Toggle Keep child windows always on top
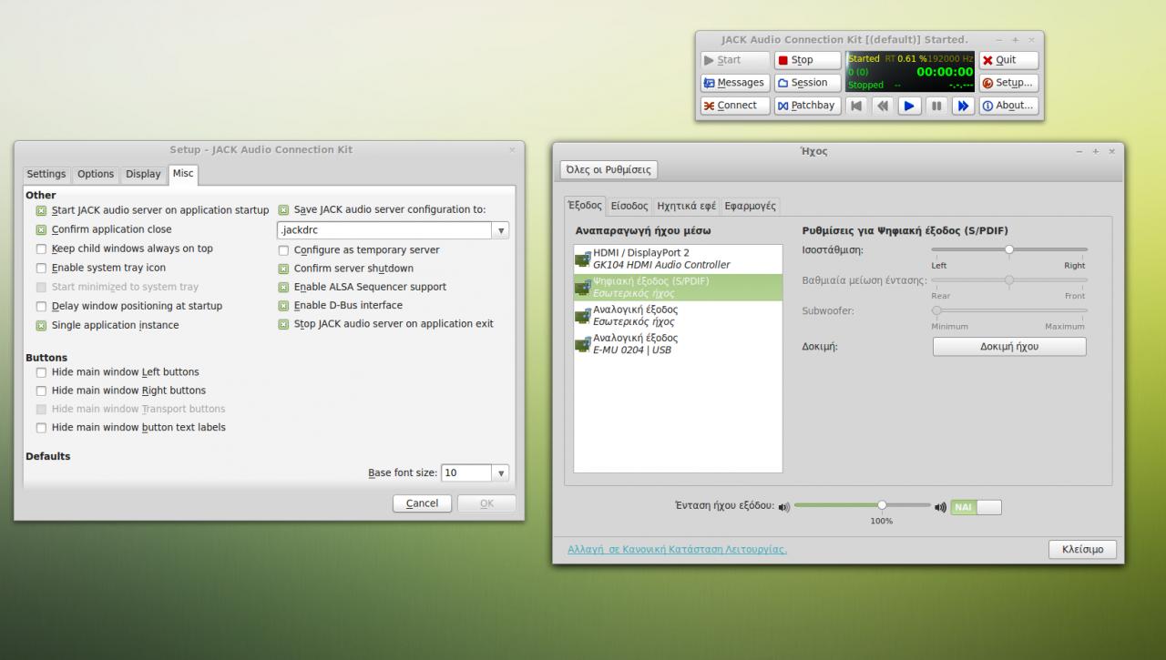Image resolution: width=1166 pixels, height=660 pixels. click(41, 249)
